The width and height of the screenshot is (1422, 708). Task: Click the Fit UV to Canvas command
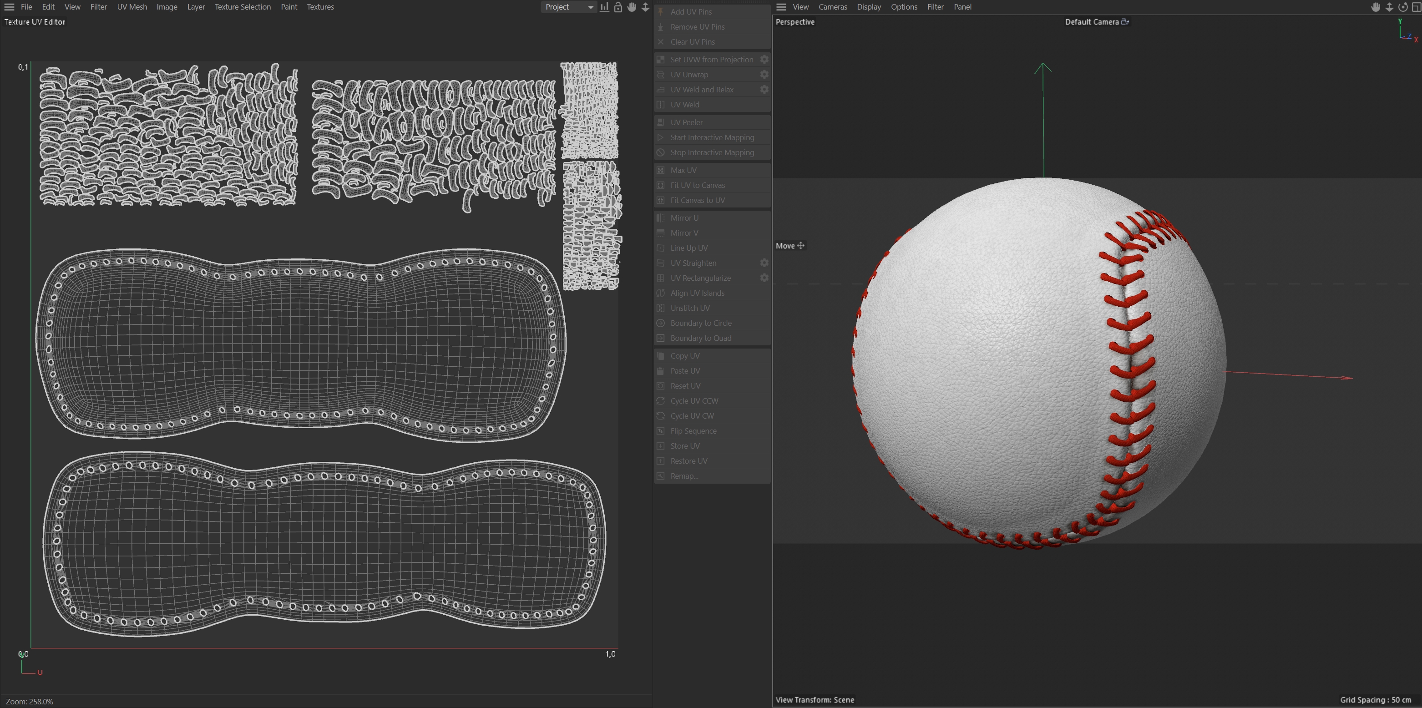697,185
